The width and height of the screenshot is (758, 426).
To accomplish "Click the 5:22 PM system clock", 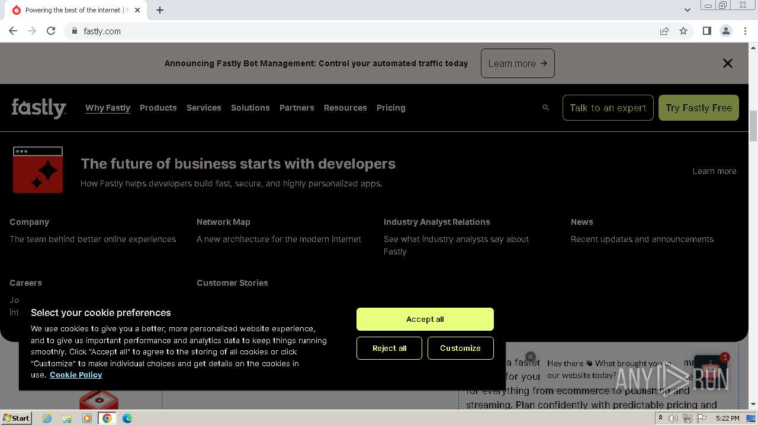I will pyautogui.click(x=727, y=418).
